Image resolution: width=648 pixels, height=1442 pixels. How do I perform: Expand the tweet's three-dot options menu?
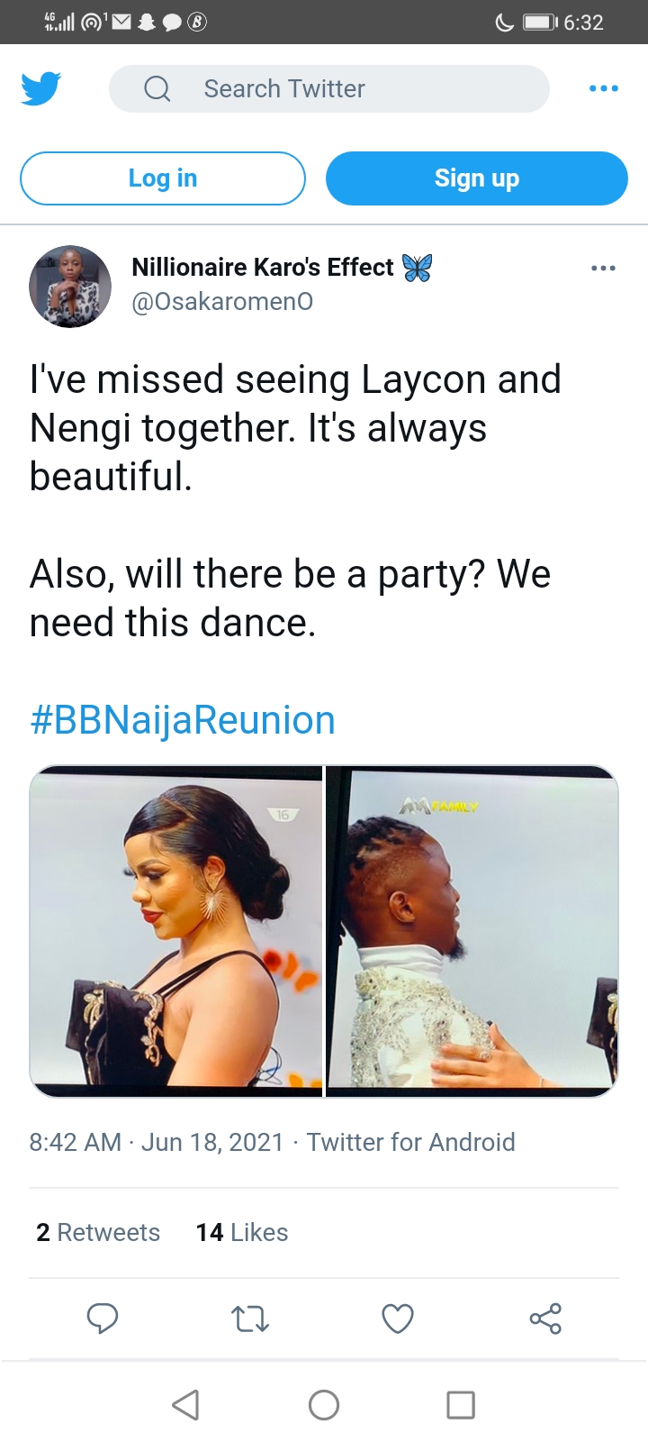point(603,268)
